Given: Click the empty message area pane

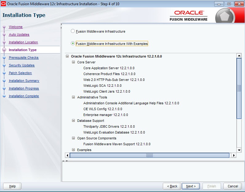Looking at the screenshot, I should [153, 171].
